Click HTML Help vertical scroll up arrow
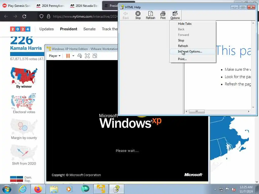This screenshot has height=194, width=259. tap(253, 23)
